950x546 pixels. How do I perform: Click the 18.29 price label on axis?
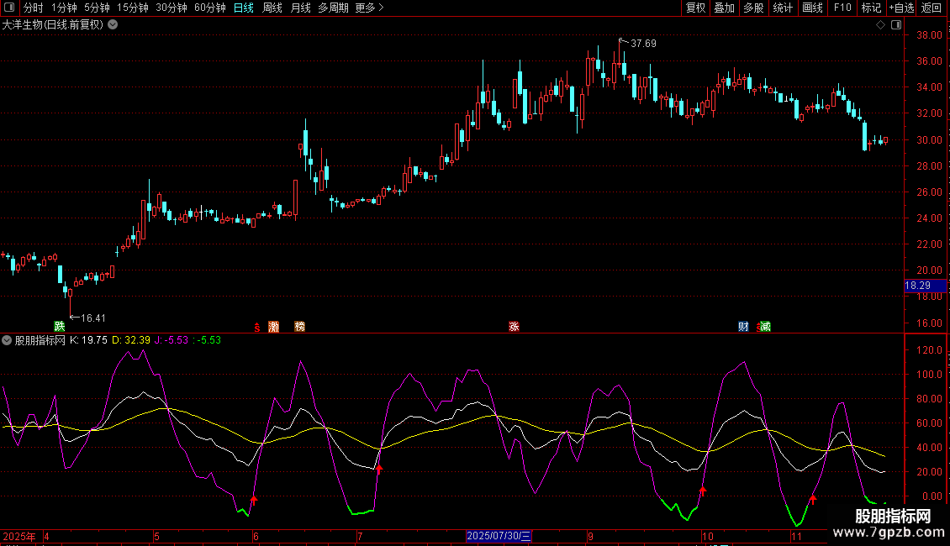click(916, 286)
